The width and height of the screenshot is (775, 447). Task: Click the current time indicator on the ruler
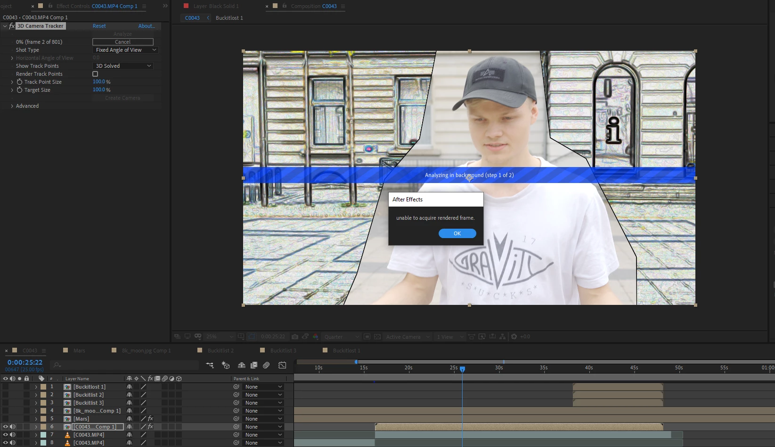click(x=463, y=369)
